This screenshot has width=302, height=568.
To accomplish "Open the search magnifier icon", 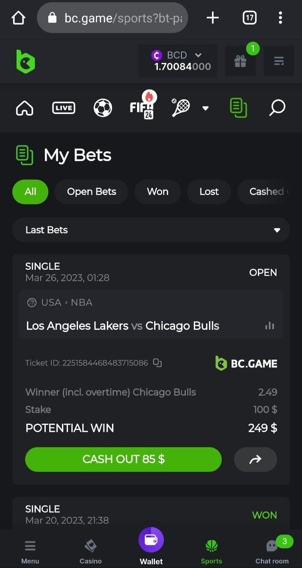I will [277, 108].
